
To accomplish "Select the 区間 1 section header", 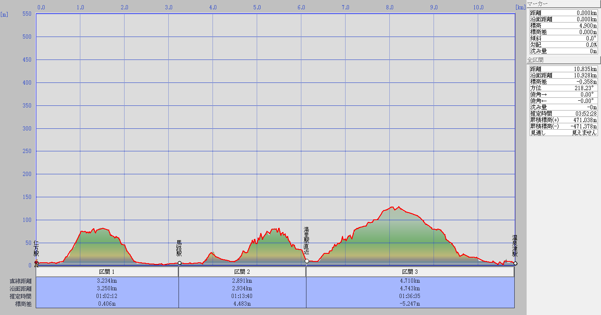I will point(107,272).
